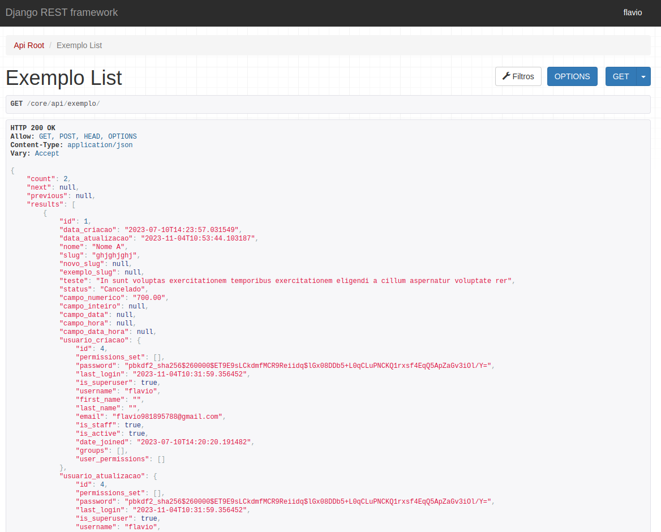
Task: Click the "count": 2 line
Action: [x=49, y=179]
